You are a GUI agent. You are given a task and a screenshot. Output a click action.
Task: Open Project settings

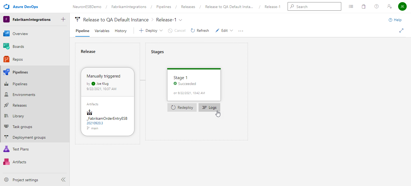(25, 180)
